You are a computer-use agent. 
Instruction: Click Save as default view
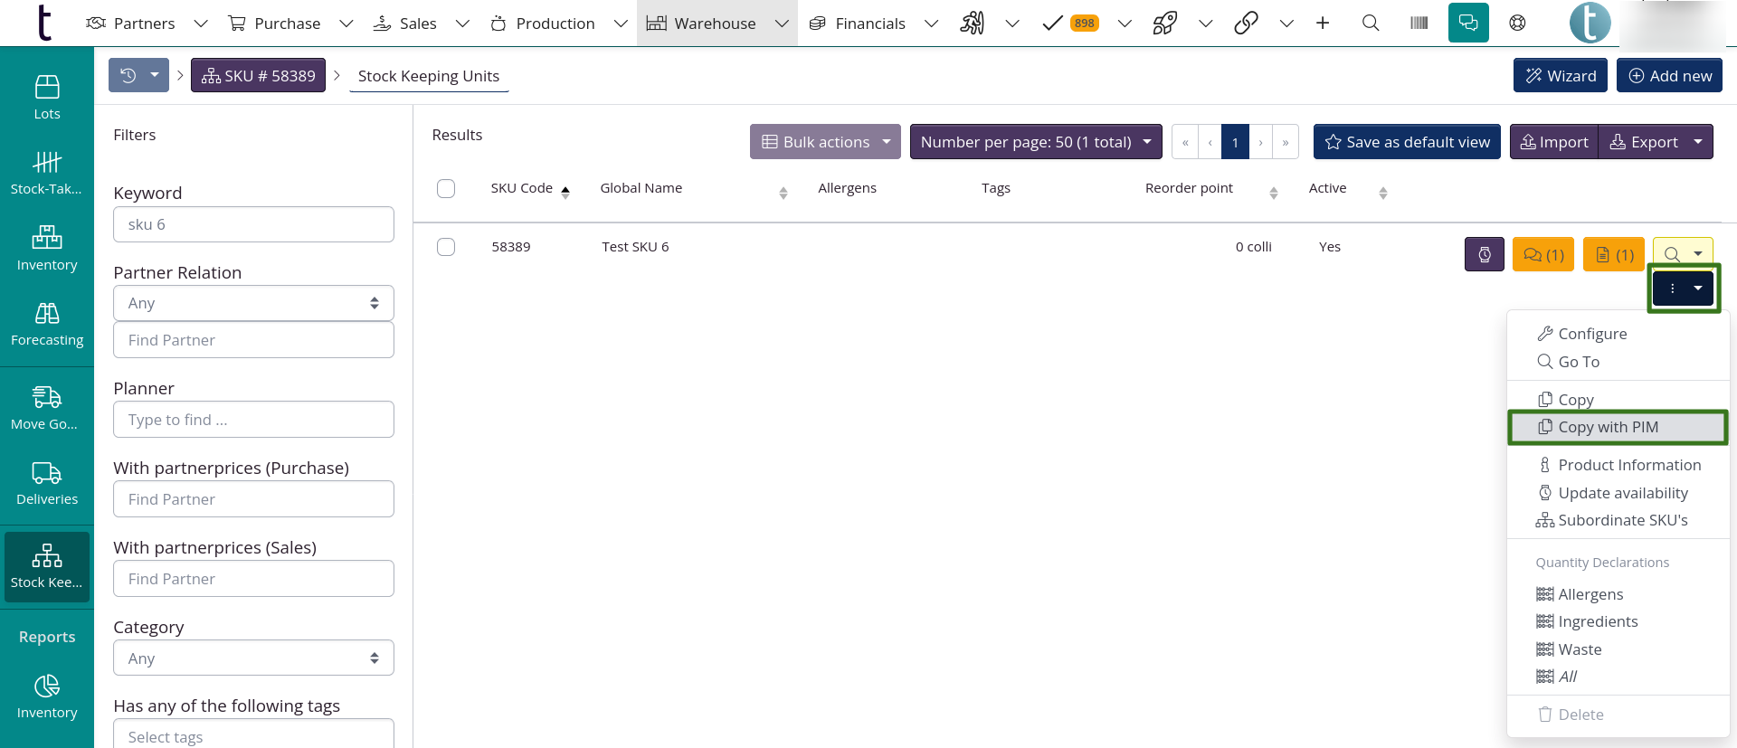1407,142
